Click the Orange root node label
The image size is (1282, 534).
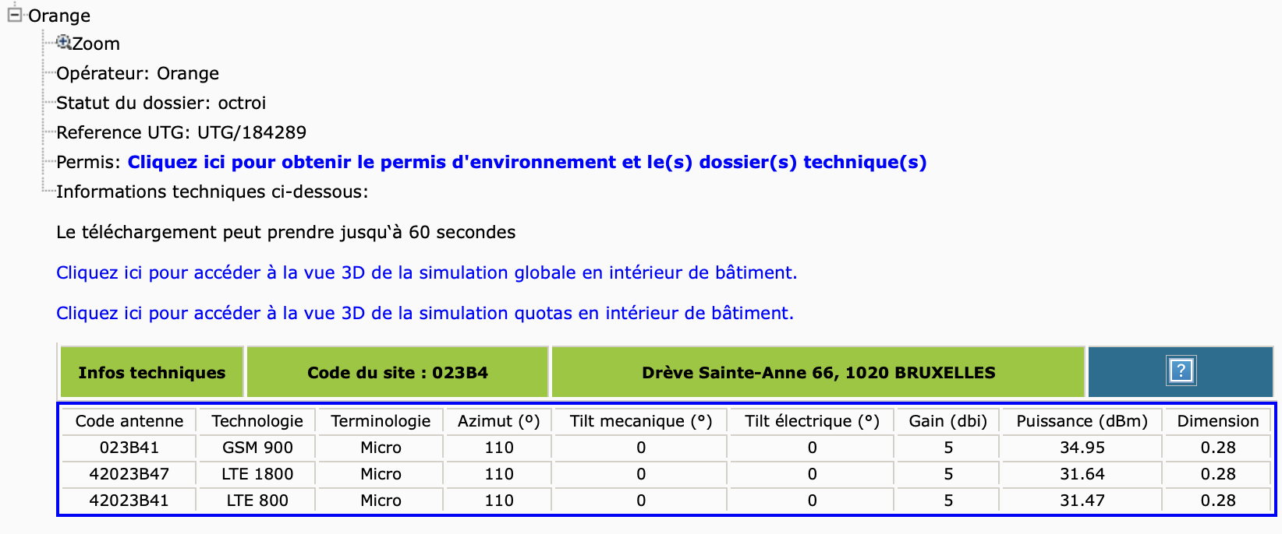pos(59,16)
